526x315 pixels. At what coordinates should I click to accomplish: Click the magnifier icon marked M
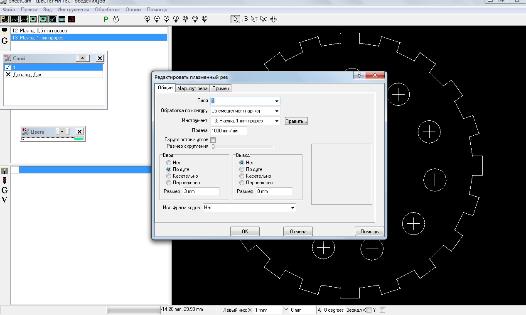click(195, 19)
